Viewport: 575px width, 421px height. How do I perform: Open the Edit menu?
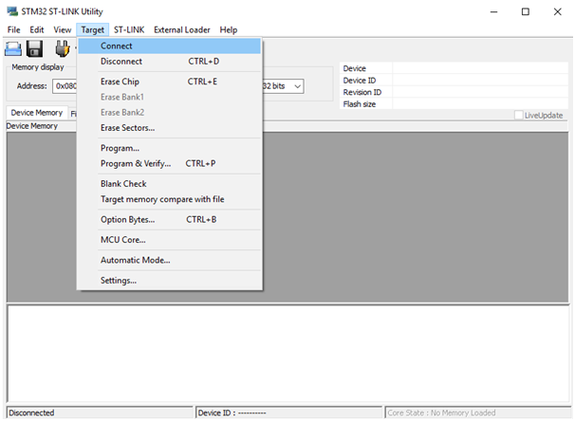click(x=37, y=29)
